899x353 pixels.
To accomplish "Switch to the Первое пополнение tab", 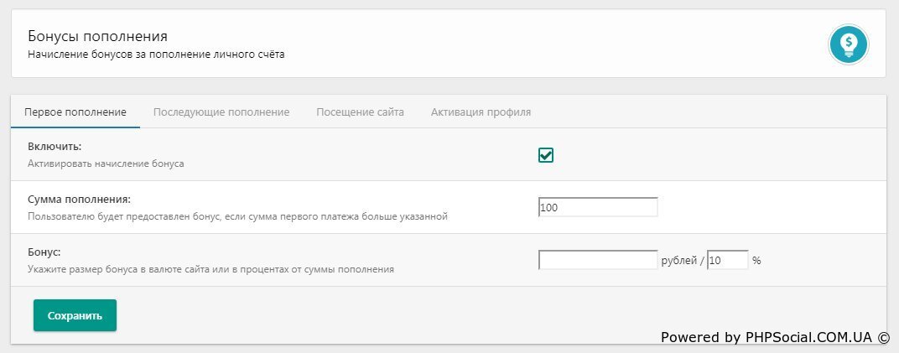I will 75,112.
